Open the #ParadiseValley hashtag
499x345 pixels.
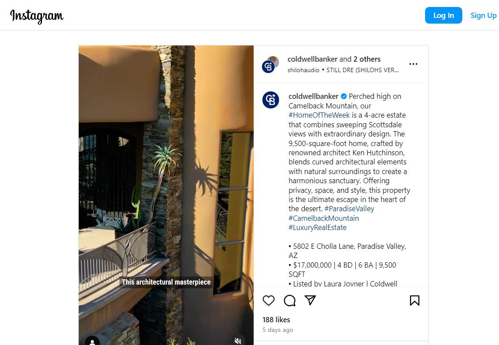[x=349, y=209]
